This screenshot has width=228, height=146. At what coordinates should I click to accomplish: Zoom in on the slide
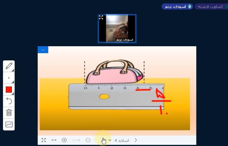(x=64, y=140)
